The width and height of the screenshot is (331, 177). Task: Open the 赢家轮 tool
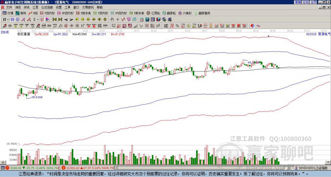point(169,13)
